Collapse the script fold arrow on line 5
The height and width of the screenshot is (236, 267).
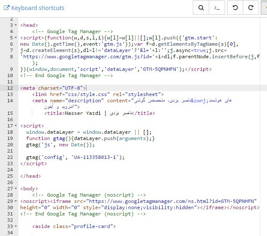pos(16,38)
